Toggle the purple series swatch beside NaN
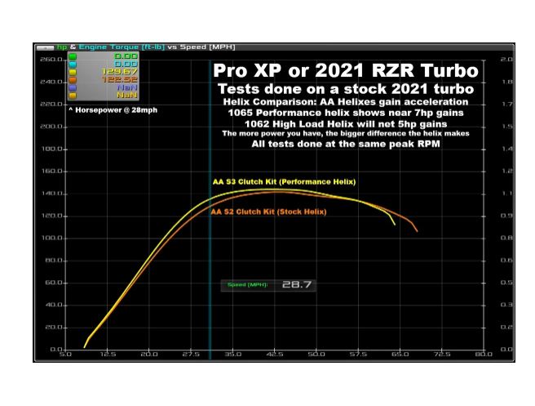Image resolution: width=535 pixels, height=406 pixels. [x=73, y=87]
